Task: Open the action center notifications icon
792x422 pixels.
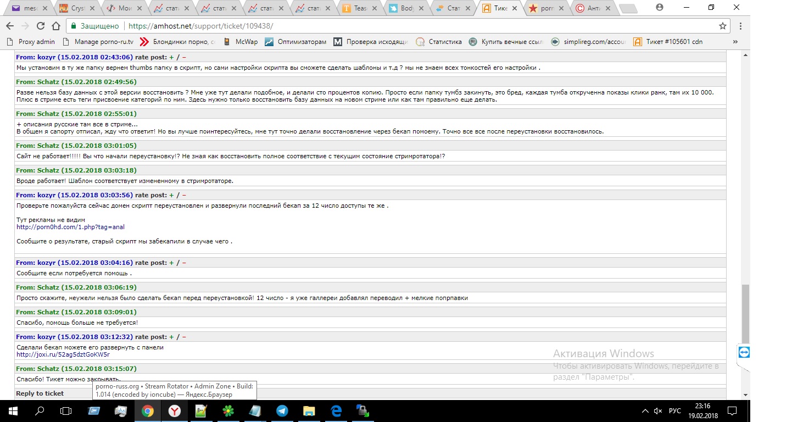Action: pos(732,410)
